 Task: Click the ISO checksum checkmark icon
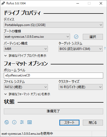pos(76,37)
